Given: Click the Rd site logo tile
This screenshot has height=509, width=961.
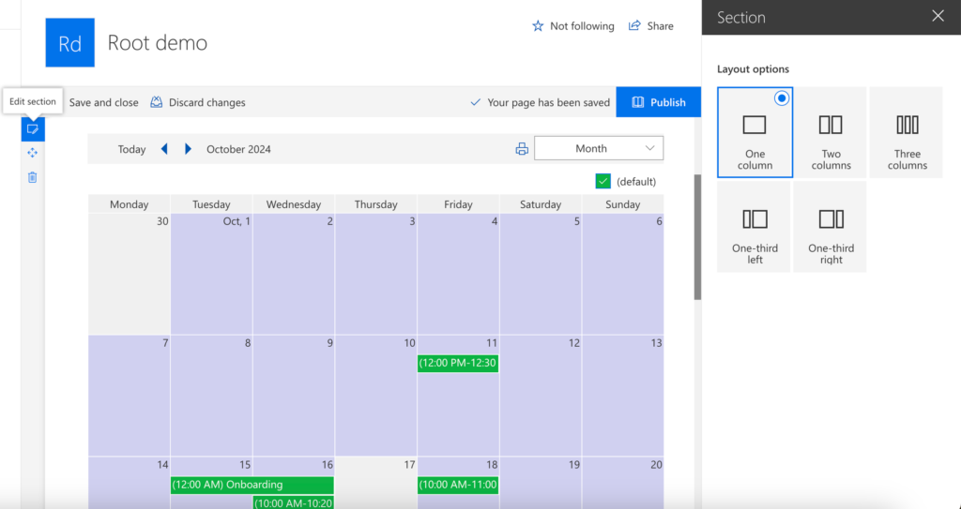Looking at the screenshot, I should [x=69, y=42].
